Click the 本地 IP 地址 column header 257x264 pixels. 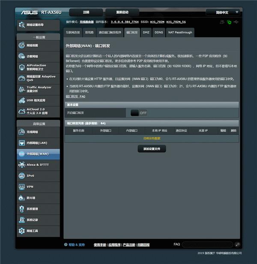pyautogui.click(x=159, y=131)
